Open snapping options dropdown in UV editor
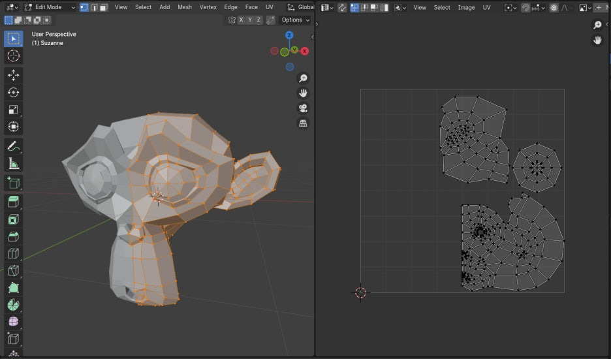 pyautogui.click(x=539, y=7)
